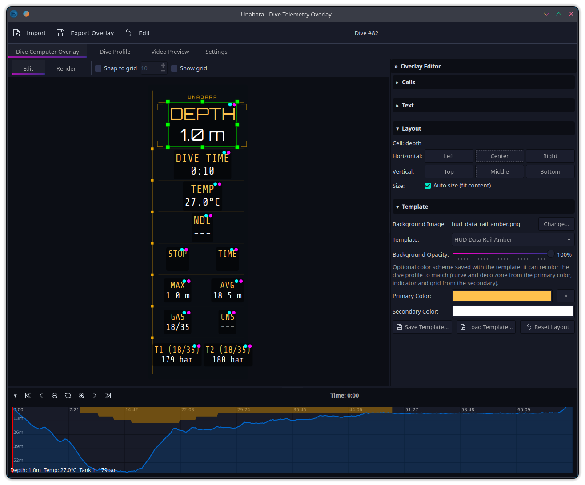The image size is (585, 485).
Task: Click the Edit undo arrow icon
Action: pyautogui.click(x=128, y=33)
